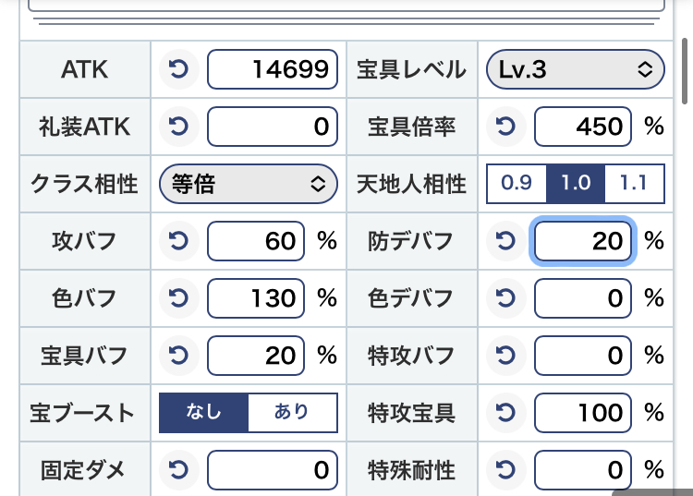Viewport: 693px width, 496px height.
Task: Reset the 特攻宝具 value
Action: click(x=505, y=412)
